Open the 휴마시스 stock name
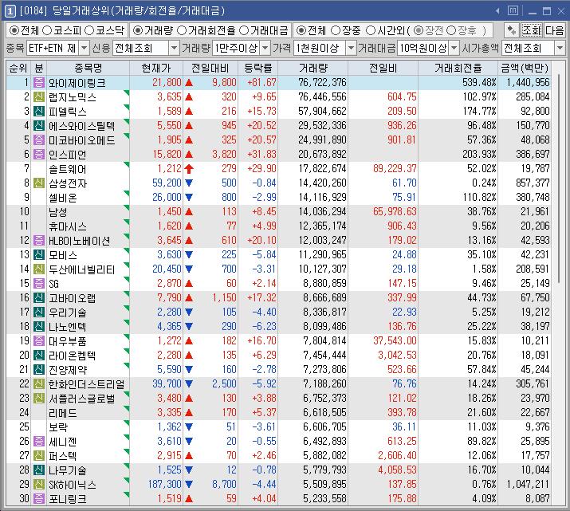Image resolution: width=570 pixels, height=511 pixels. coord(68,226)
